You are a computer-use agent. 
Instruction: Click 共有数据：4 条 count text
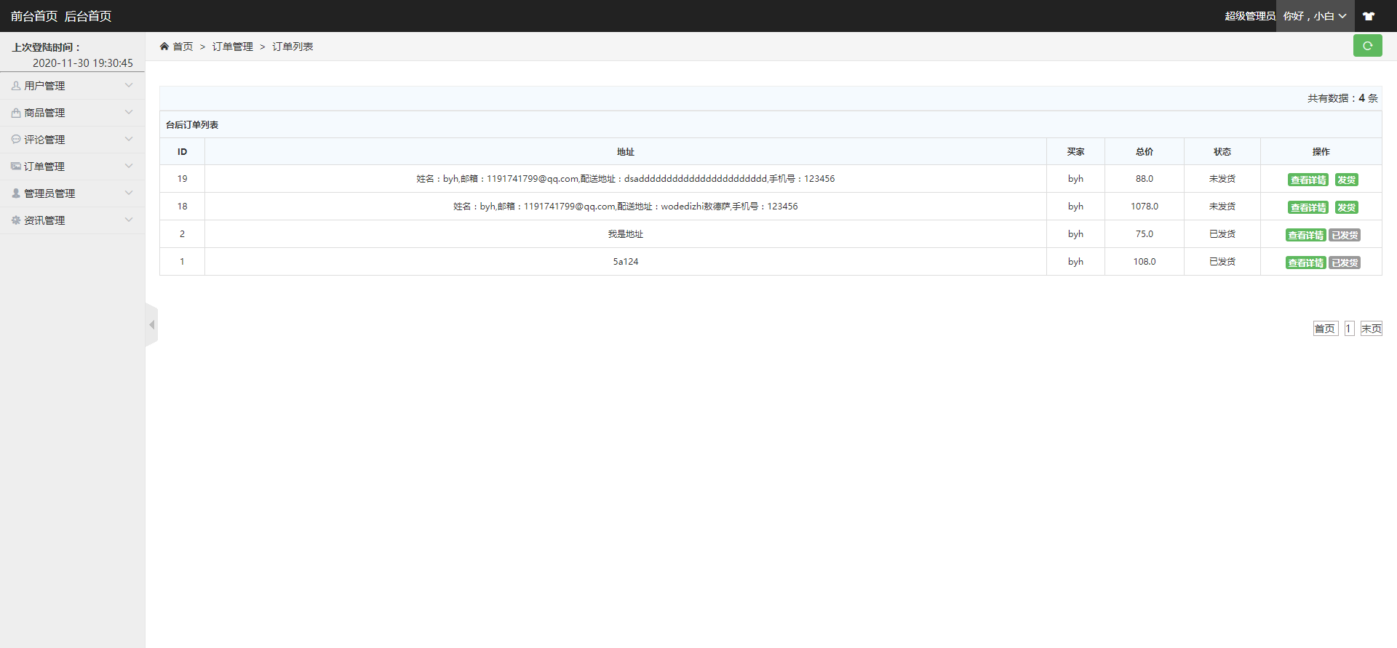coord(1342,98)
